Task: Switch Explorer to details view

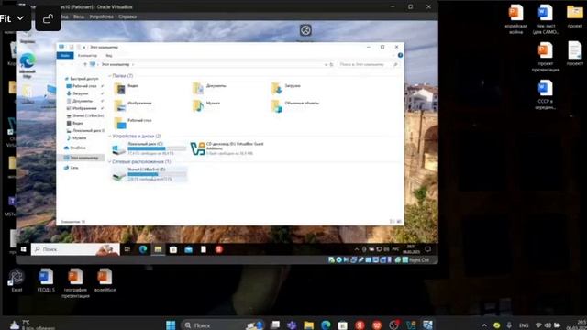Action: (x=392, y=222)
